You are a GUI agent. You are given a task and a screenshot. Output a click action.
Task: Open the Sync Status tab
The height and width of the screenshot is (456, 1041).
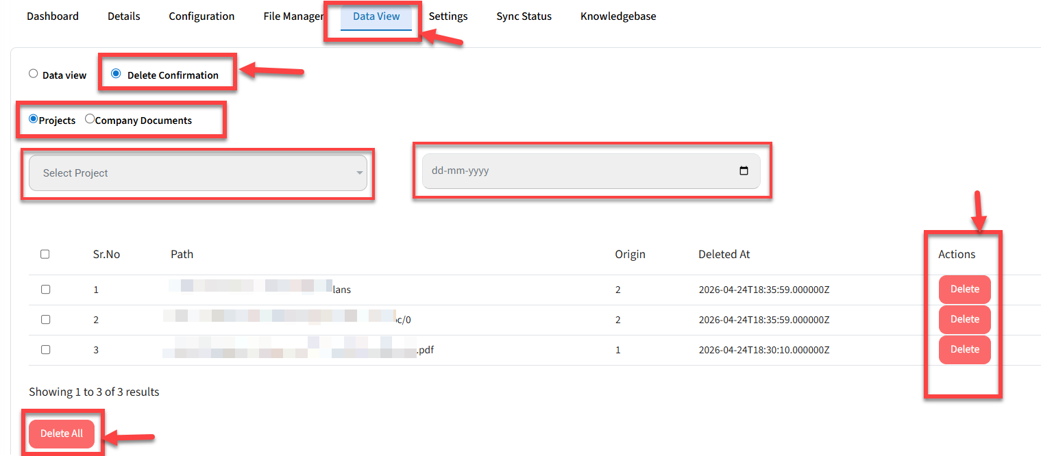524,16
